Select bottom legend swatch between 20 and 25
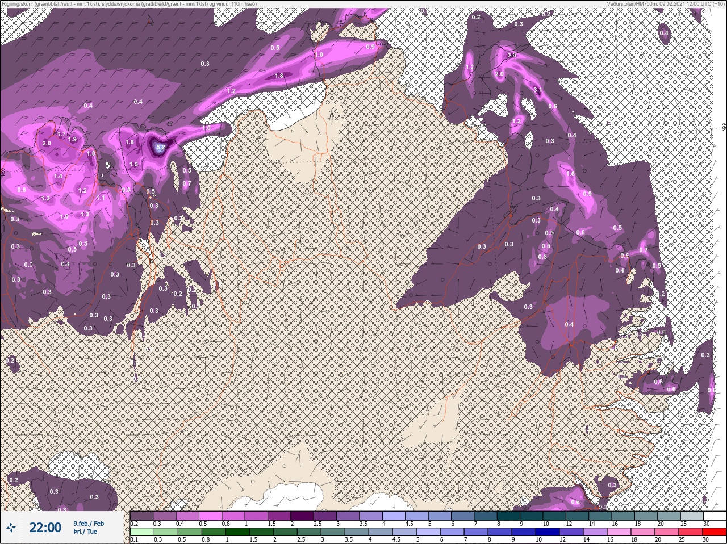This screenshot has width=727, height=544. point(668,532)
